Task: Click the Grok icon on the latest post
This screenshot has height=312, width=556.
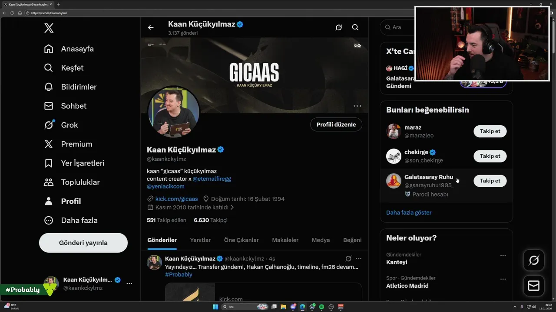Action: (x=348, y=259)
